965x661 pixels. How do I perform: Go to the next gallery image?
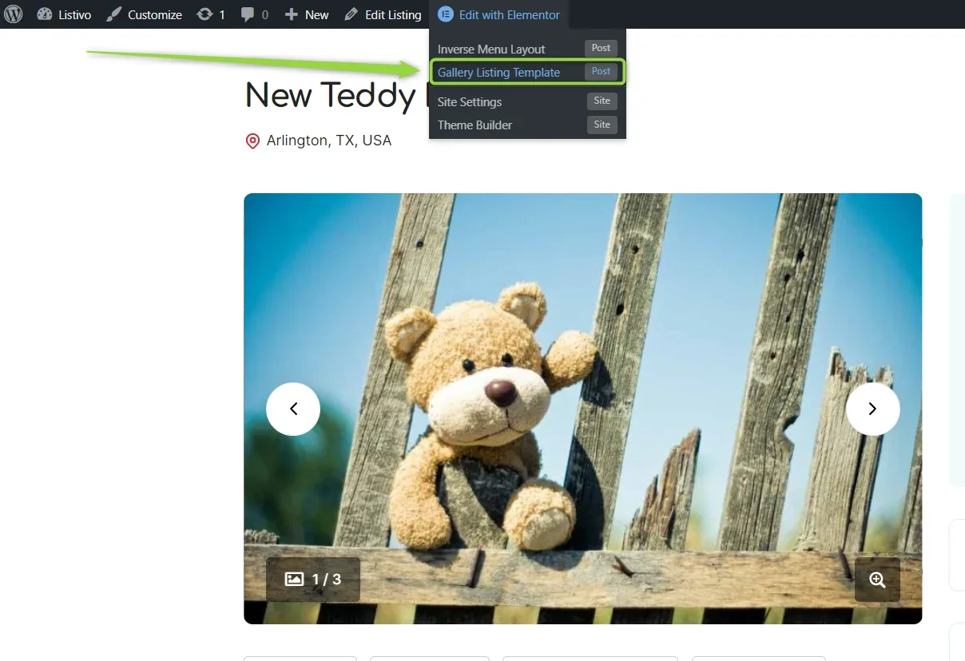pyautogui.click(x=872, y=409)
